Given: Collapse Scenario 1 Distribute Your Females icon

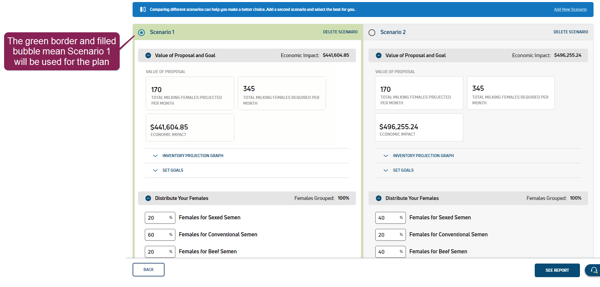Looking at the screenshot, I should [x=148, y=198].
